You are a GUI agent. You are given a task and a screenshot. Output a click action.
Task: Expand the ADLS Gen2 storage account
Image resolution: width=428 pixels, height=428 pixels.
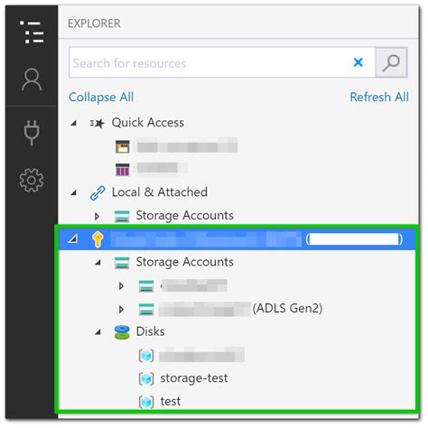(121, 309)
